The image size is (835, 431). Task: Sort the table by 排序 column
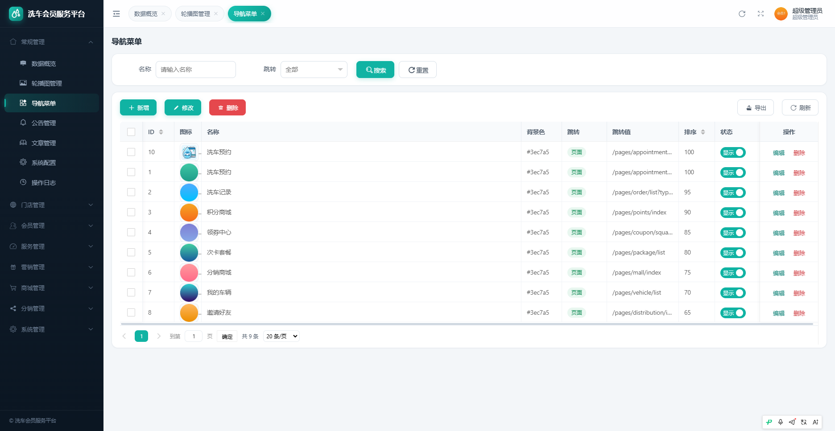pyautogui.click(x=703, y=132)
